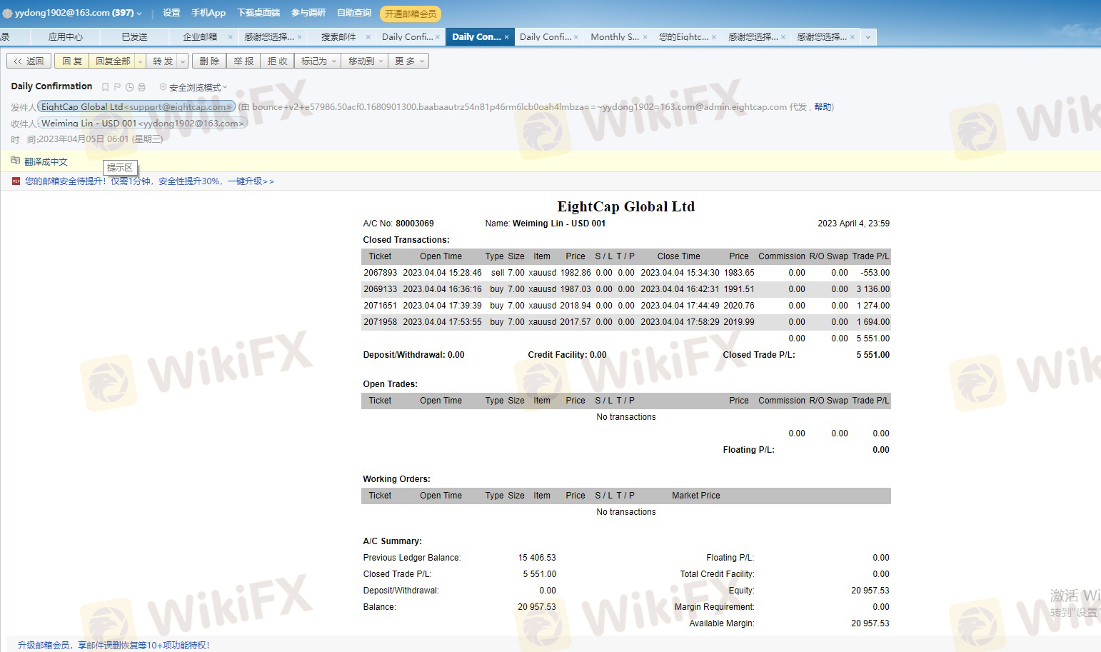Click the translate icon in the yellow bar

[x=16, y=161]
